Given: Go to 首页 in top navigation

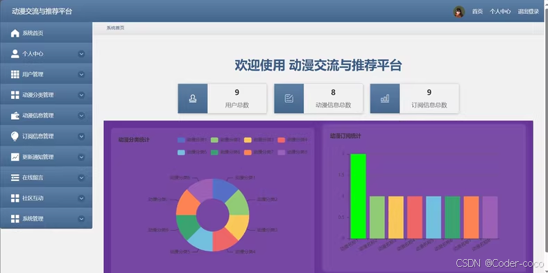Looking at the screenshot, I should [477, 12].
